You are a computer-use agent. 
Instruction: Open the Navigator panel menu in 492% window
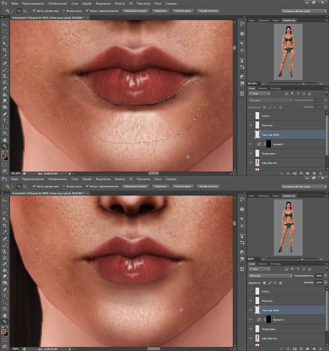coord(326,20)
